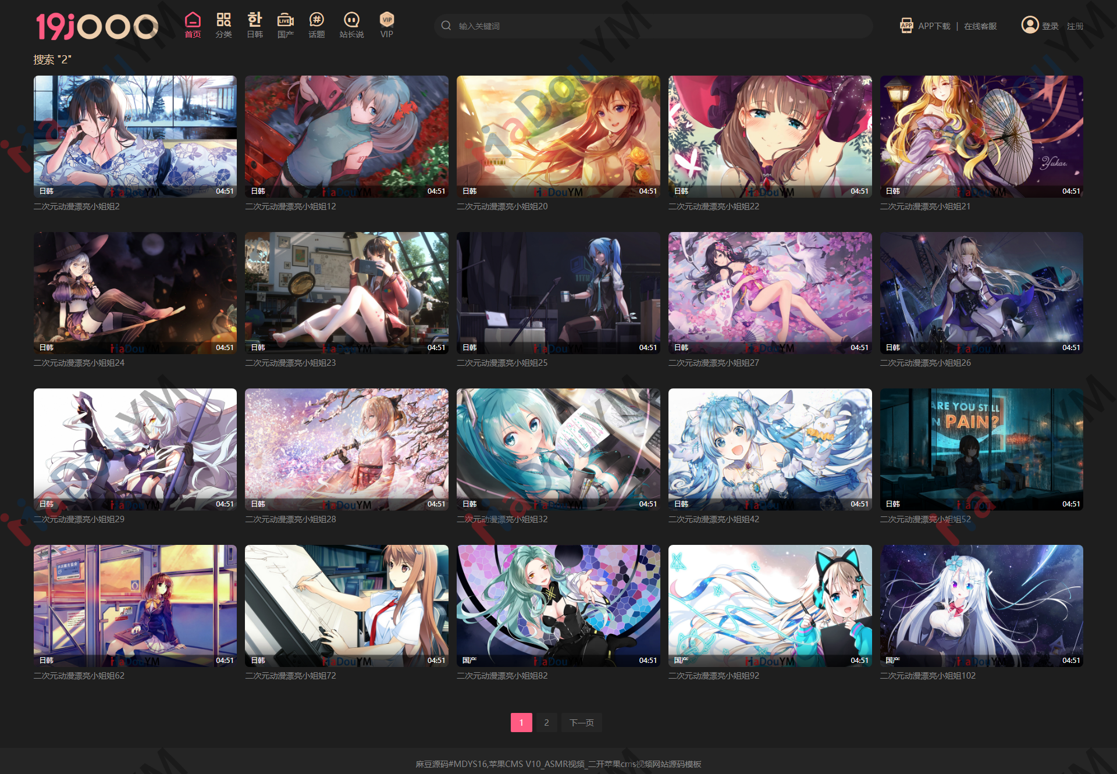Click title text 二次元动漫漂亮小姐姐12
The image size is (1117, 774).
click(290, 206)
